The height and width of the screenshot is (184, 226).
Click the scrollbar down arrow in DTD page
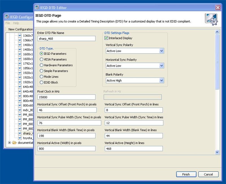(217, 152)
